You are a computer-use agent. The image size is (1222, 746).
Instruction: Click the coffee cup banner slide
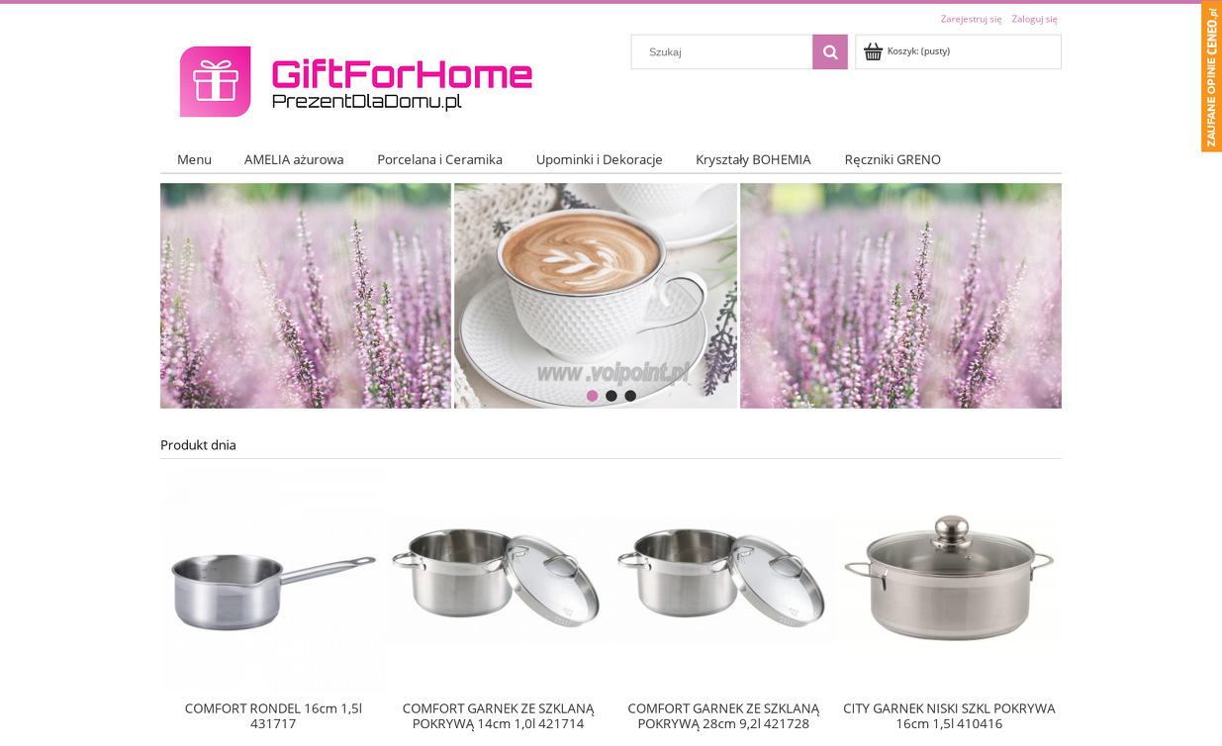596,296
